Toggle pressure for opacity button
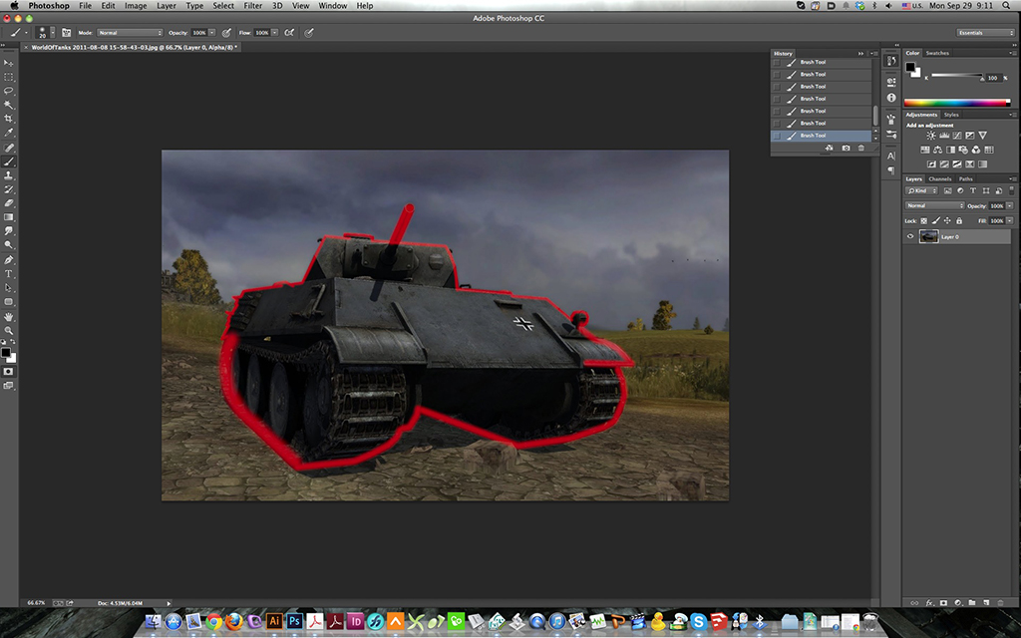The height and width of the screenshot is (638, 1021). (x=226, y=33)
